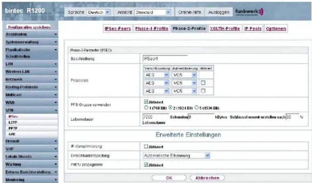
Task: Click Konfiguration speichern button
Action: coord(29,27)
